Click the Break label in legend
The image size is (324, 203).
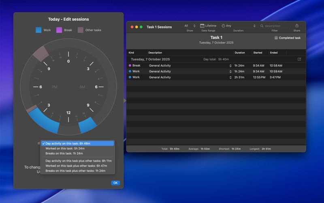[x=68, y=30]
